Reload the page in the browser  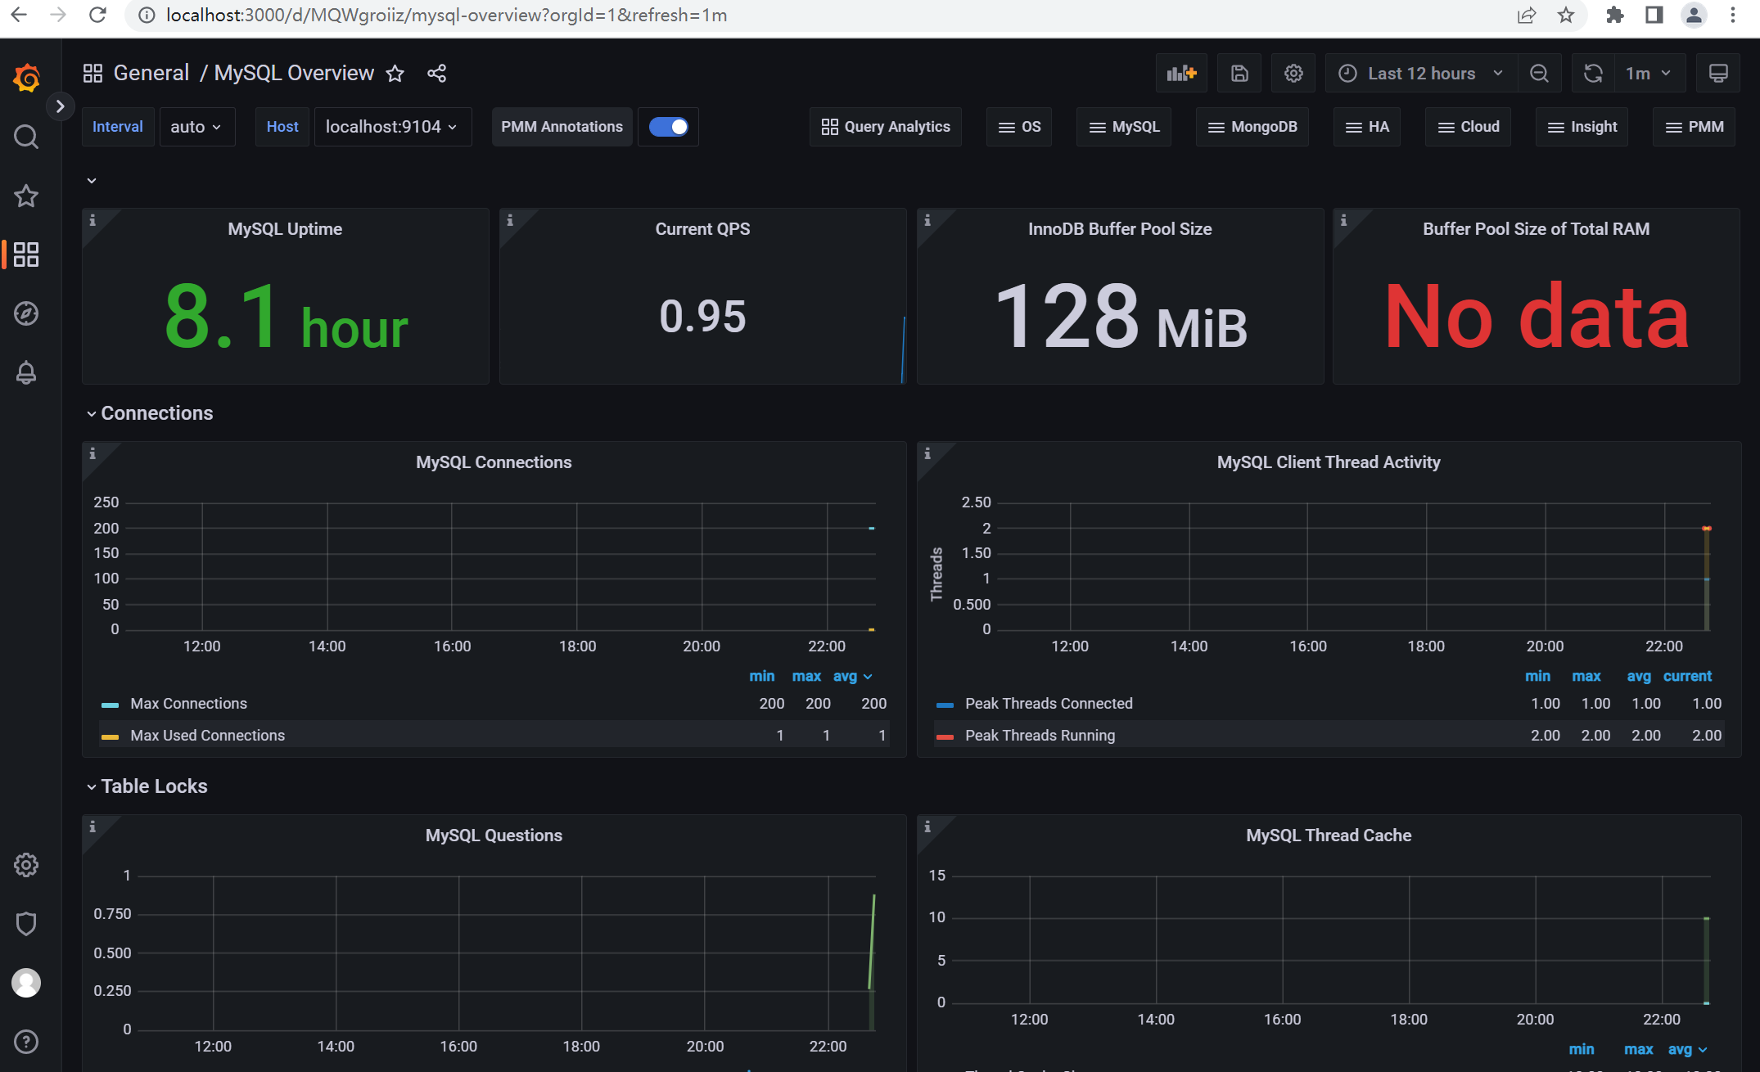click(x=97, y=16)
